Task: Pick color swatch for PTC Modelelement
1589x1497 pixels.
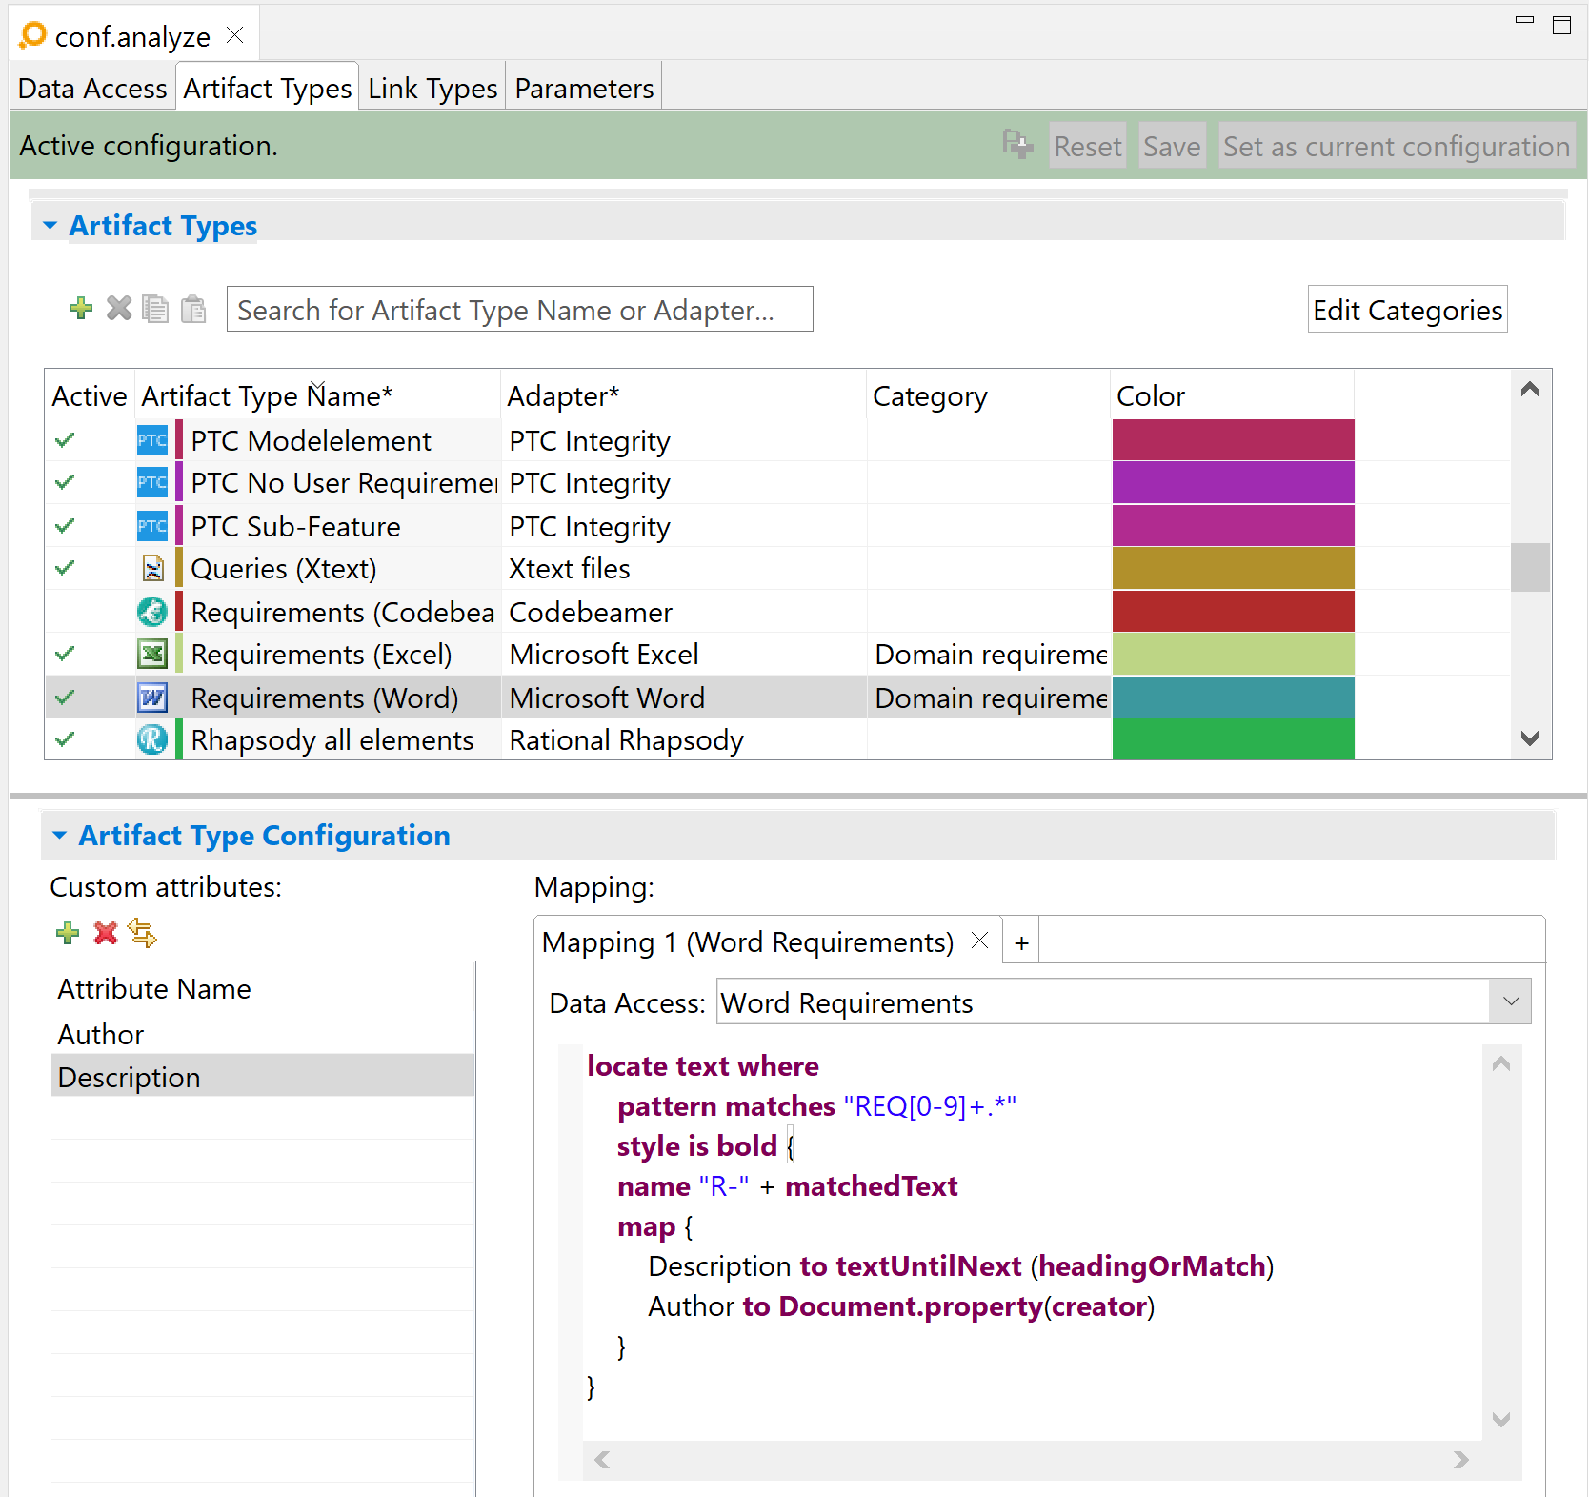Action: [1233, 440]
